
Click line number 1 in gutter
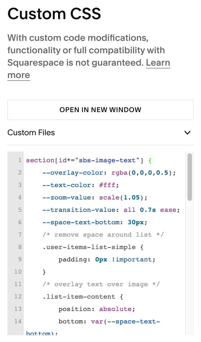(x=20, y=160)
